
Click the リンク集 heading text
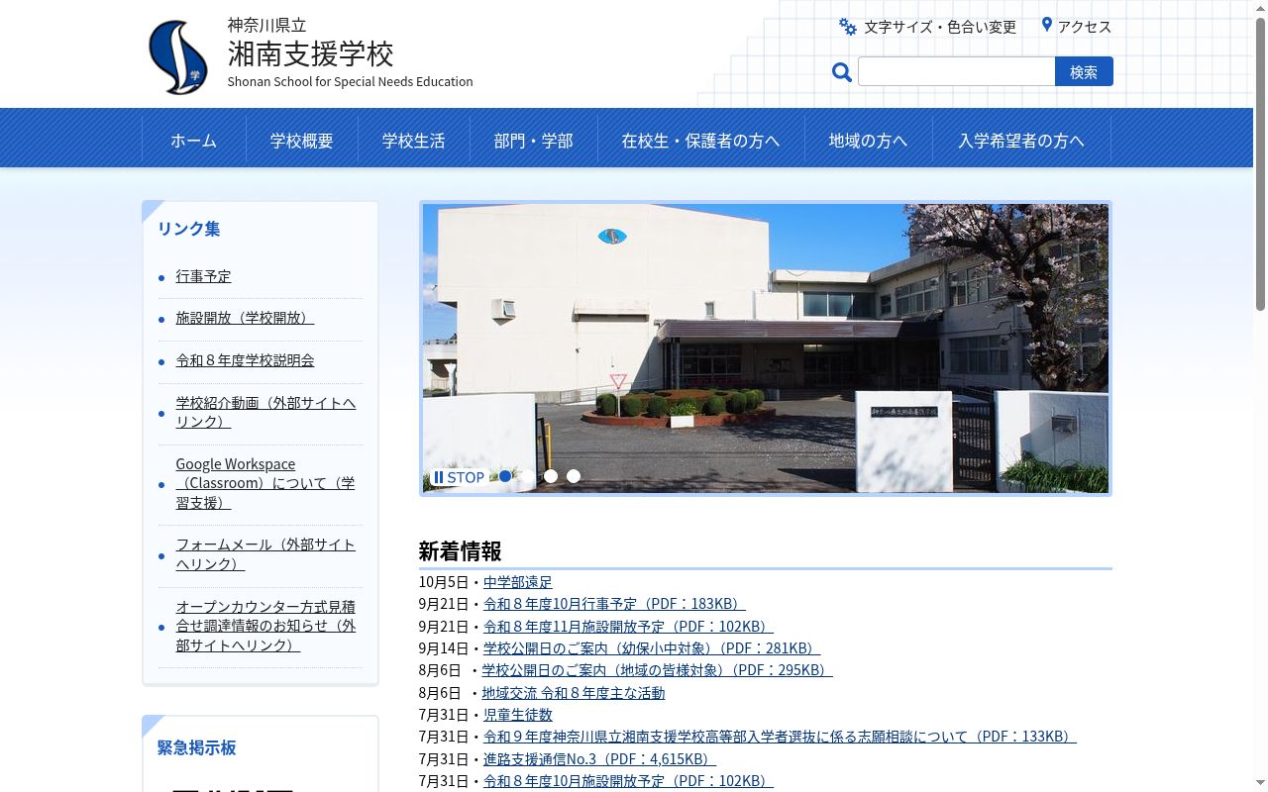pos(189,229)
